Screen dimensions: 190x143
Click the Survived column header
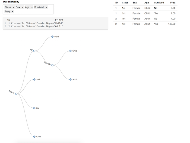point(159,3)
